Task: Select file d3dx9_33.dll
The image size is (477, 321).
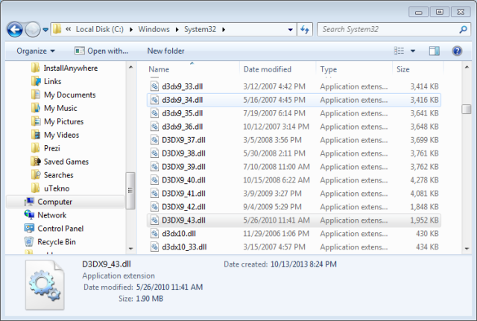Action: click(294, 86)
